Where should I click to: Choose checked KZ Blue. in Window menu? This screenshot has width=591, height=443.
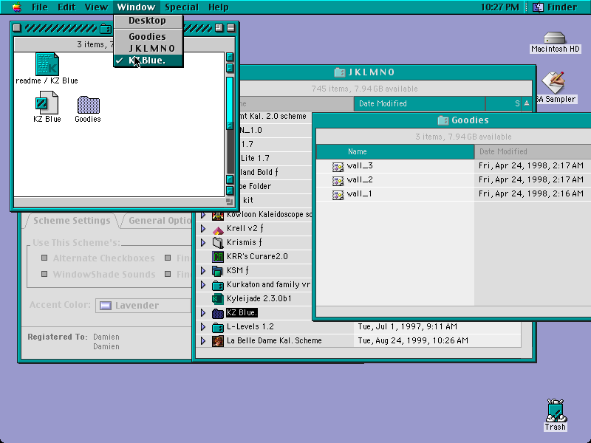coord(148,61)
